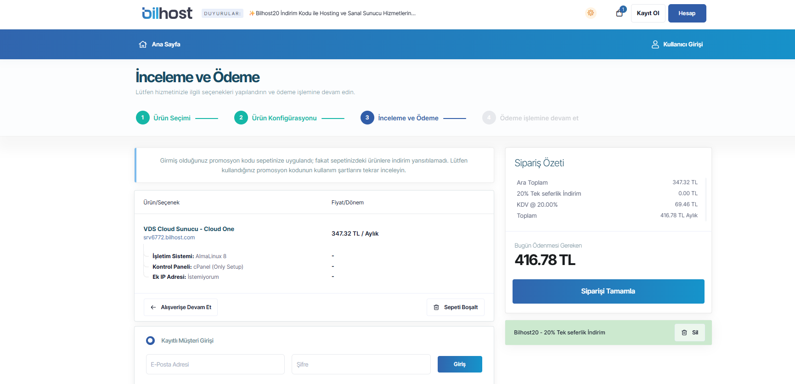The width and height of the screenshot is (795, 384).
Task: Click srv6772.bilhost.com hostname text
Action: click(169, 237)
